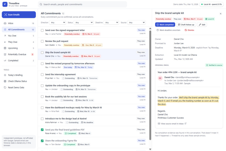
Task: Click the Threadline logo icon
Action: click(5, 4)
